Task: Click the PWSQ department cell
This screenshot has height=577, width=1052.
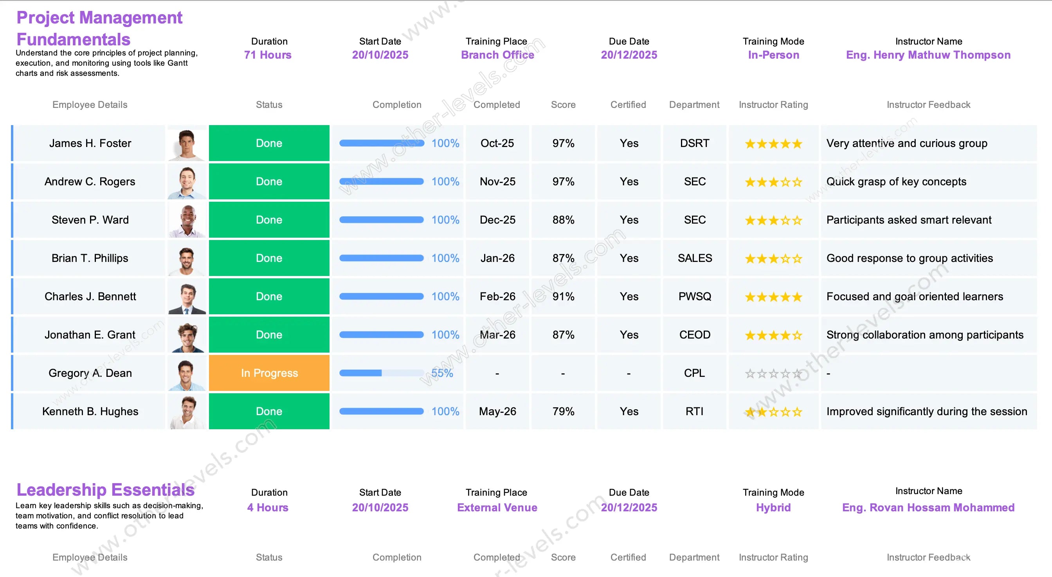Action: [x=694, y=297]
